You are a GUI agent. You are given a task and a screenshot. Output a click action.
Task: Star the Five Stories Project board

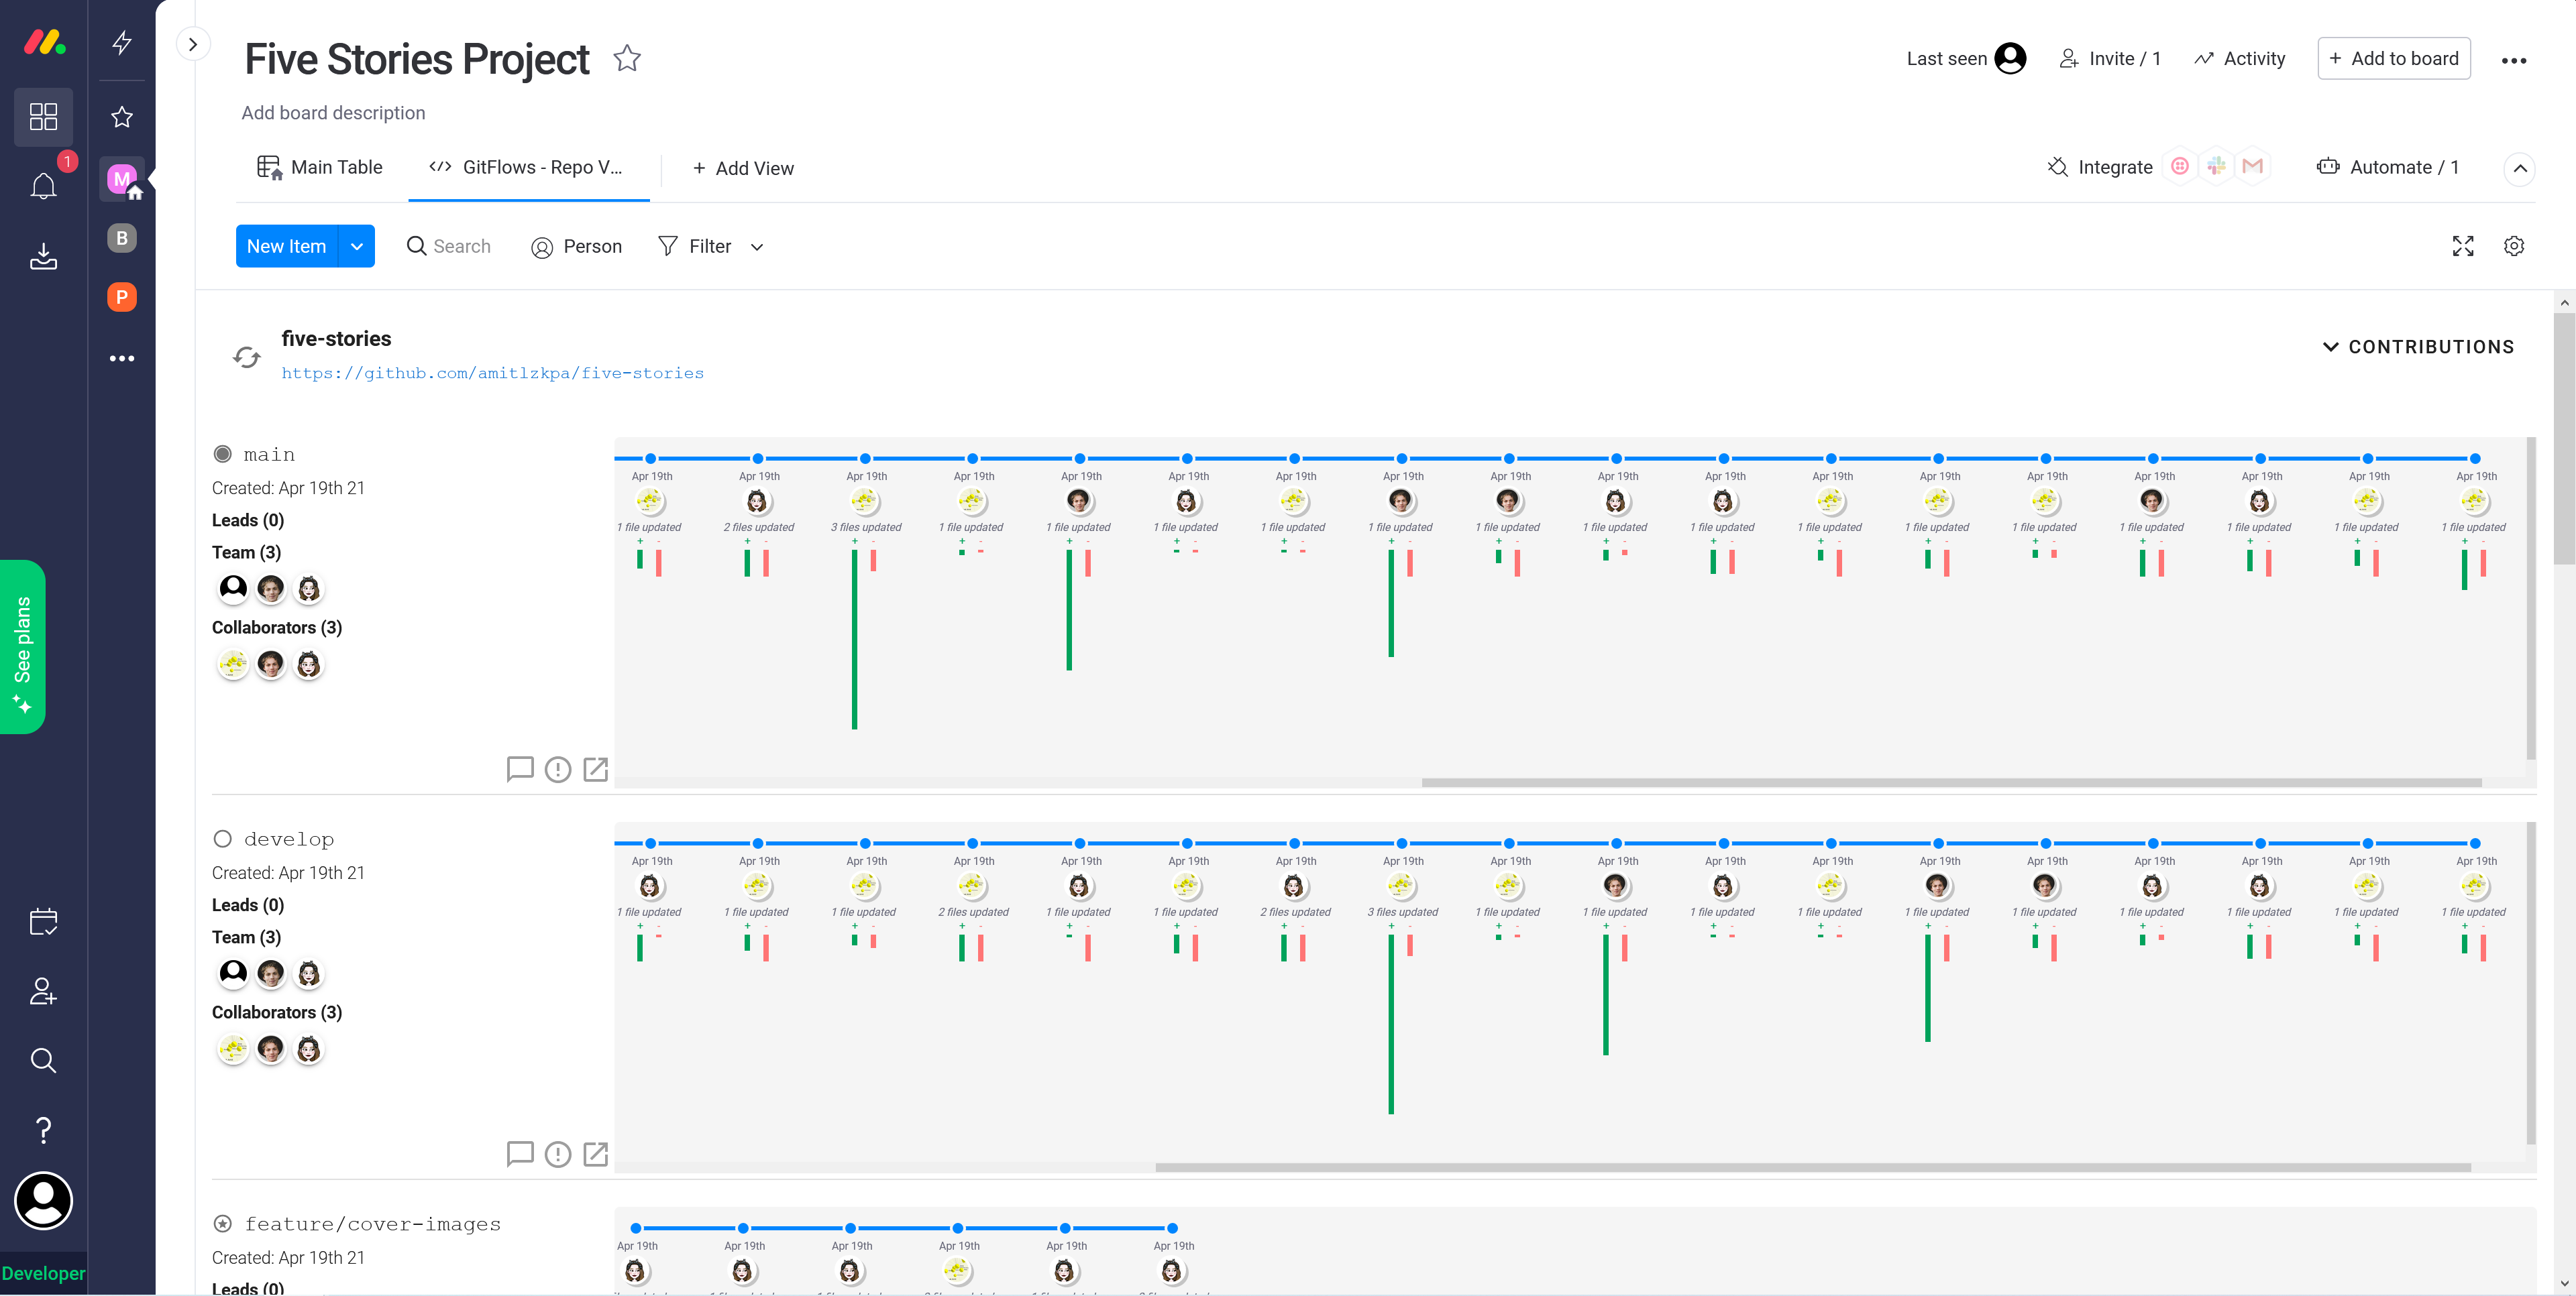[x=627, y=59]
